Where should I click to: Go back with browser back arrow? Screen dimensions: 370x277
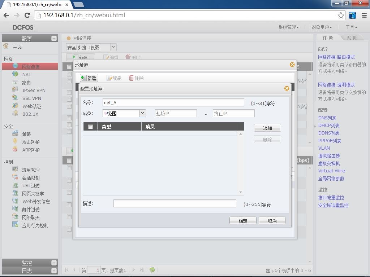coord(7,15)
